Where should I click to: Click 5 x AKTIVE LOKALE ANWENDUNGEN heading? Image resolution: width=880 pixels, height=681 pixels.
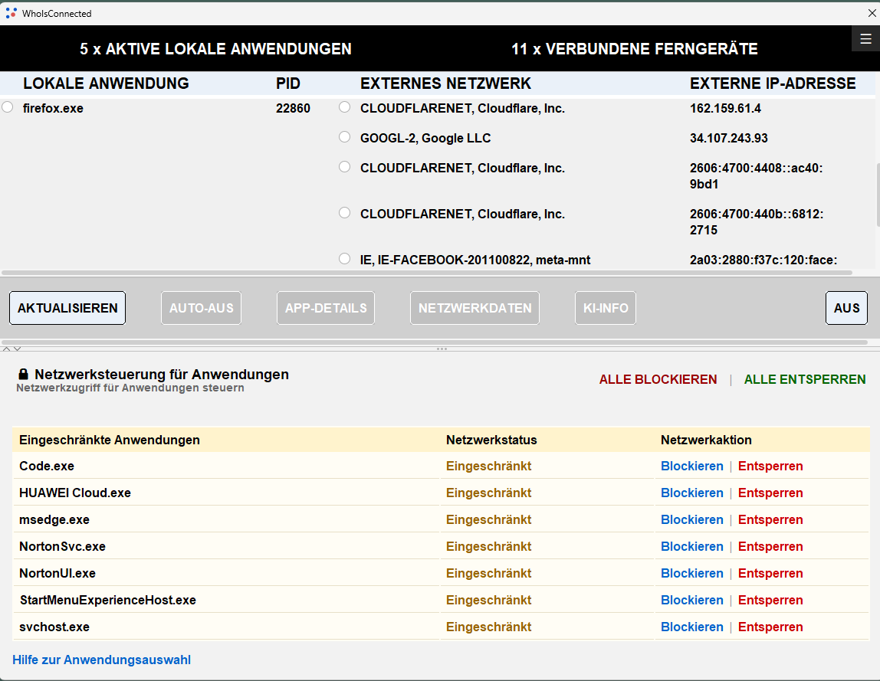point(215,49)
